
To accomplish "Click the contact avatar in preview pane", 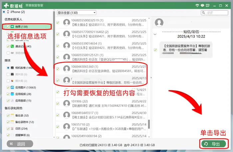I will (x=159, y=22).
